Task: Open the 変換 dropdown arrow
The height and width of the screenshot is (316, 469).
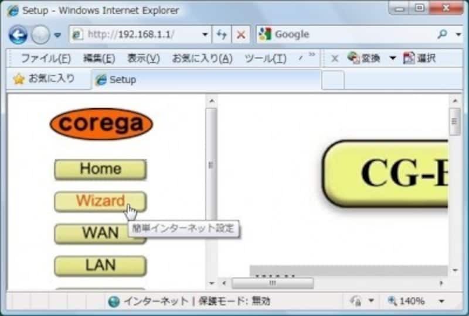Action: [392, 58]
